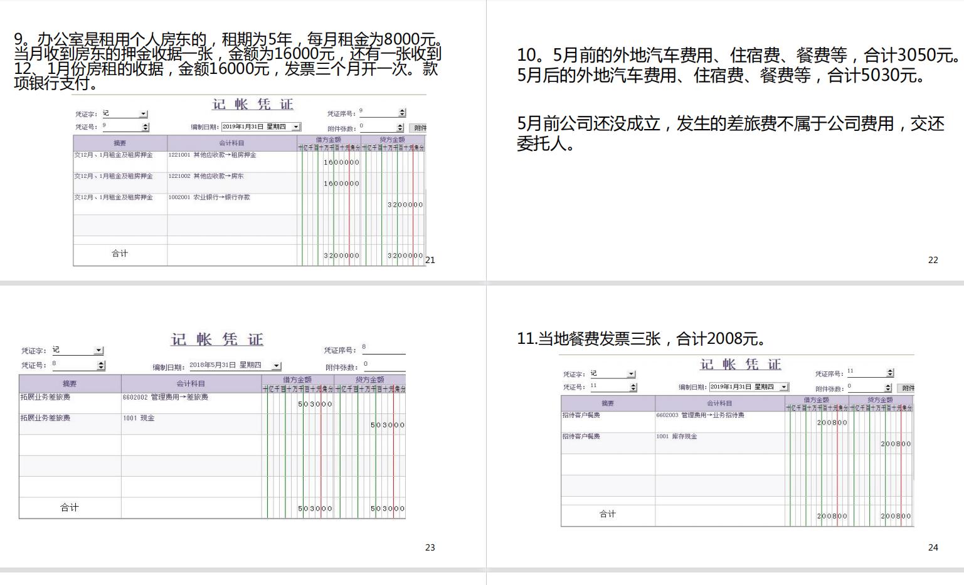Select the 合计 total row on voucher 8
The height and width of the screenshot is (585, 964).
click(x=69, y=506)
